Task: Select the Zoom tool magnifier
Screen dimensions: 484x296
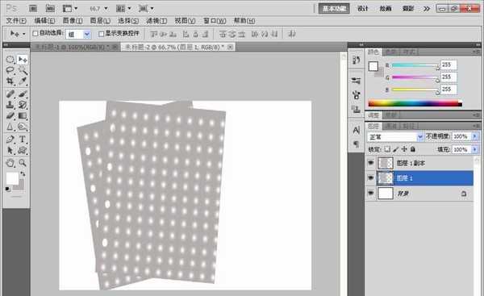Action: (23, 163)
